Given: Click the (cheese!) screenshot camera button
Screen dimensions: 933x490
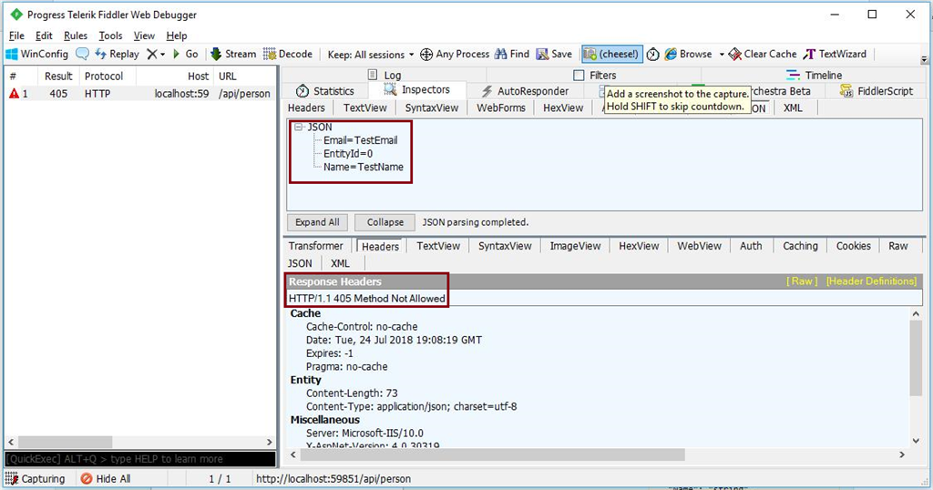Looking at the screenshot, I should pyautogui.click(x=611, y=54).
